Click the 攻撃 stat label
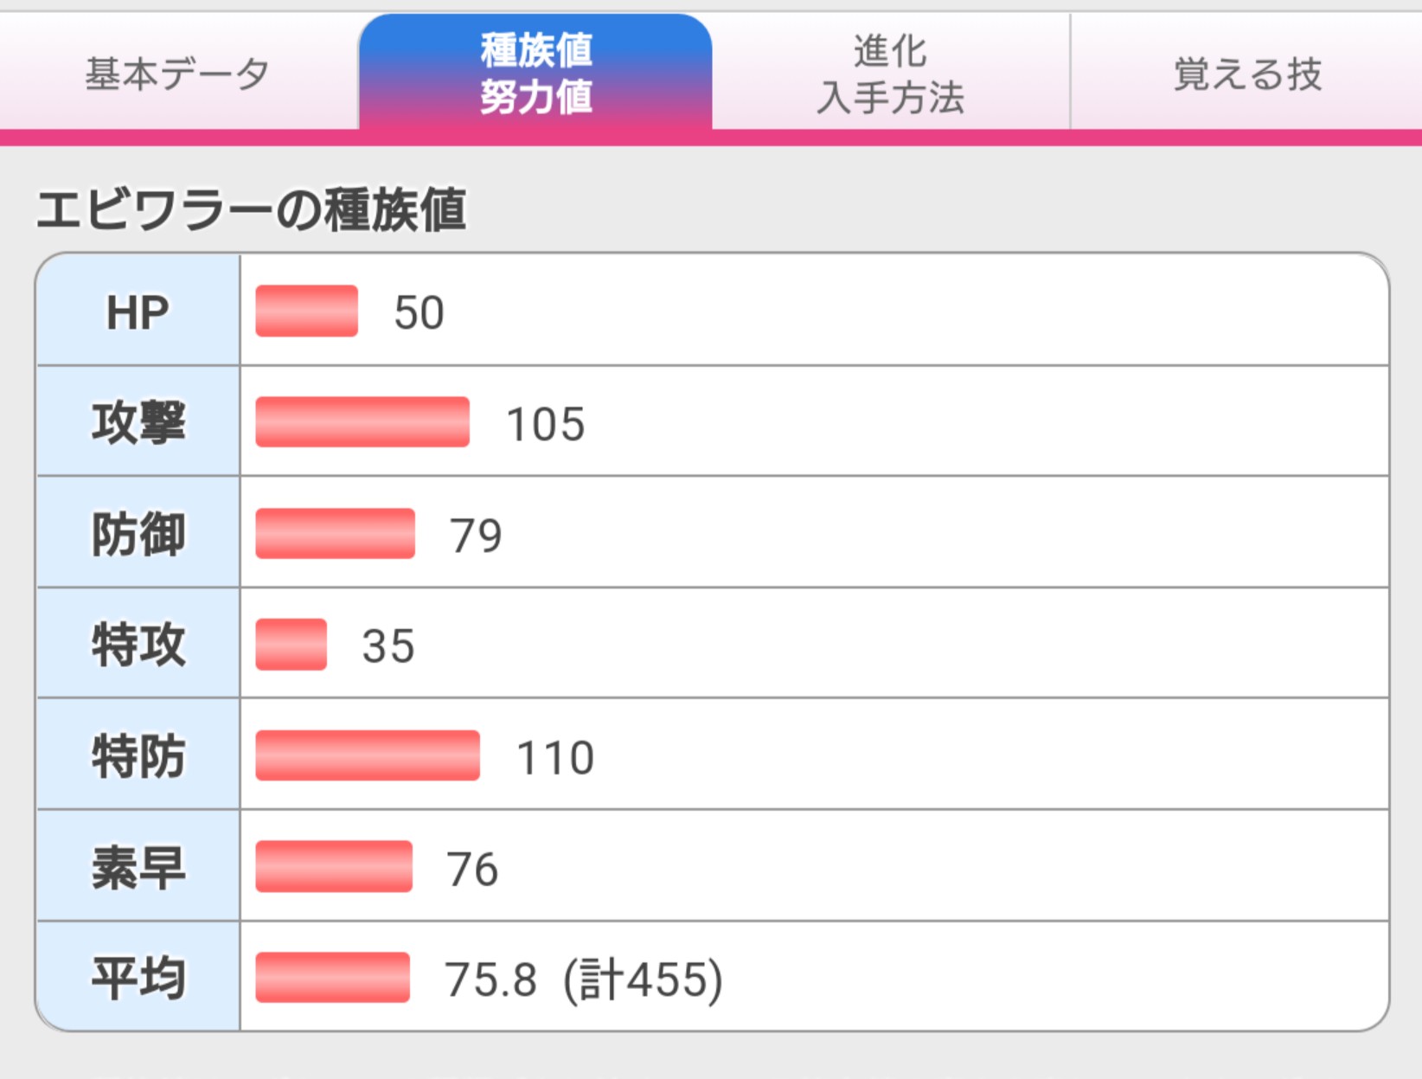 138,422
